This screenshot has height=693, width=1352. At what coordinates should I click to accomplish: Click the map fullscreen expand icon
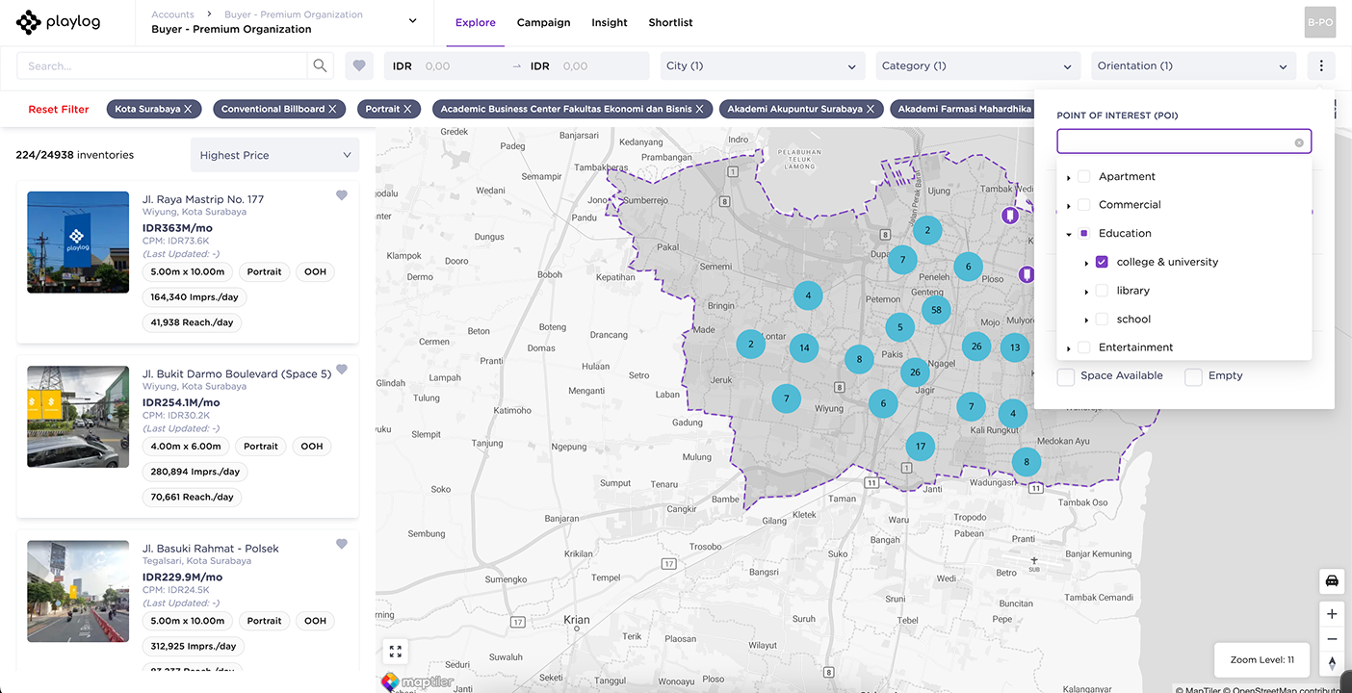(x=395, y=652)
